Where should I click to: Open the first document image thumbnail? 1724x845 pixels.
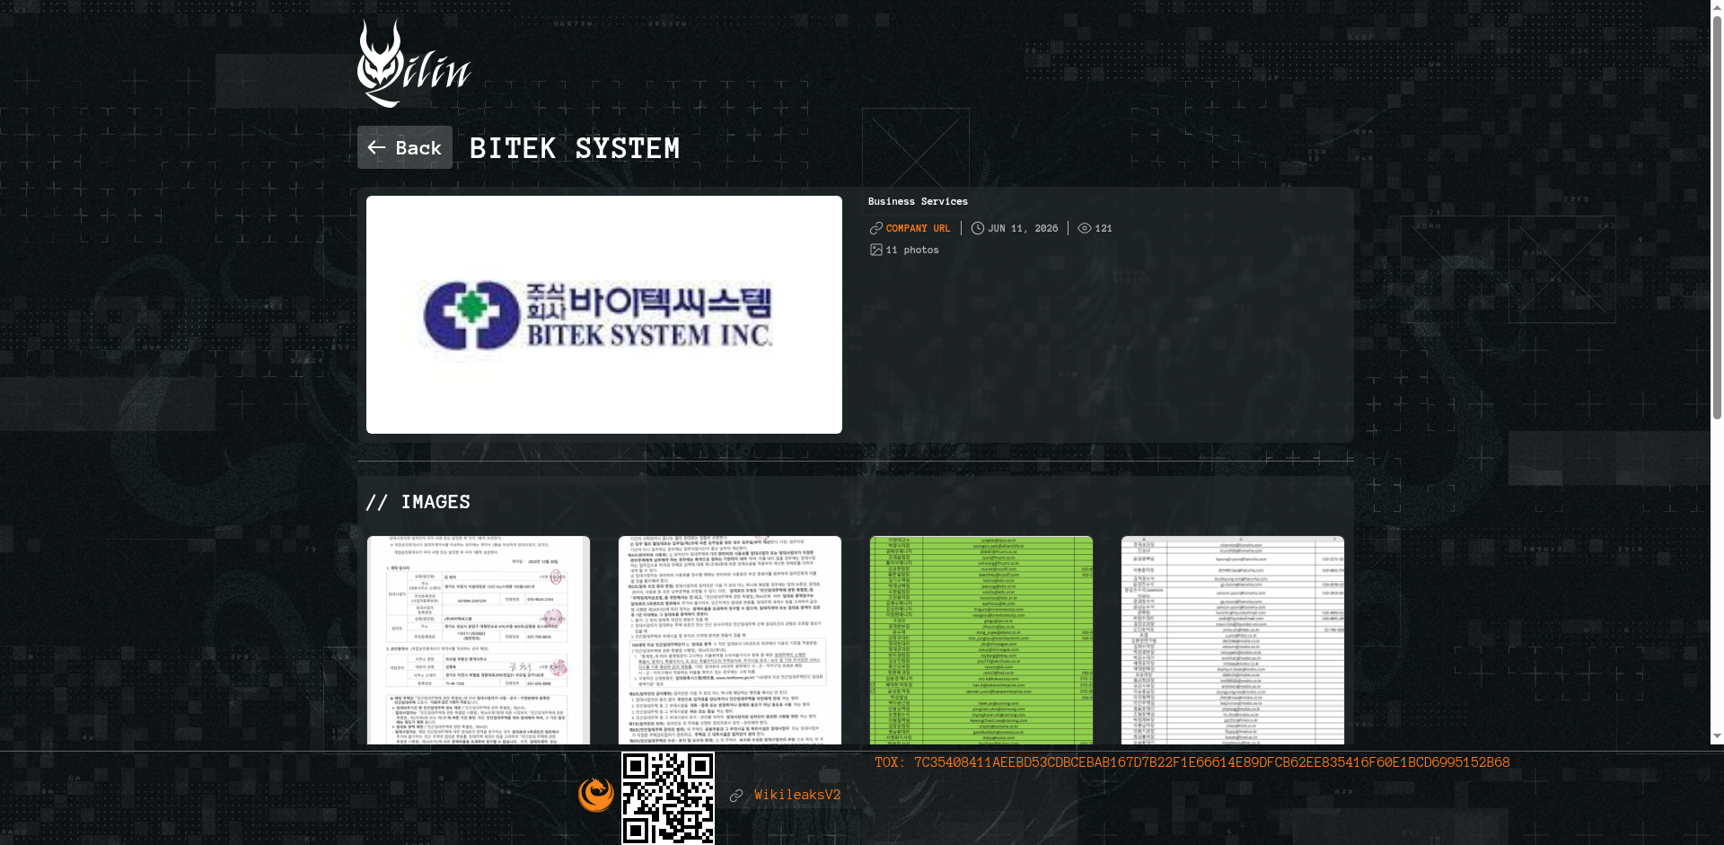tap(479, 640)
